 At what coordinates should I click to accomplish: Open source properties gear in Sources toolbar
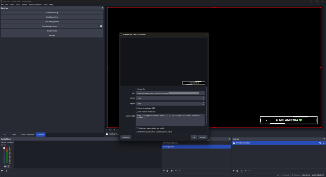[241, 171]
